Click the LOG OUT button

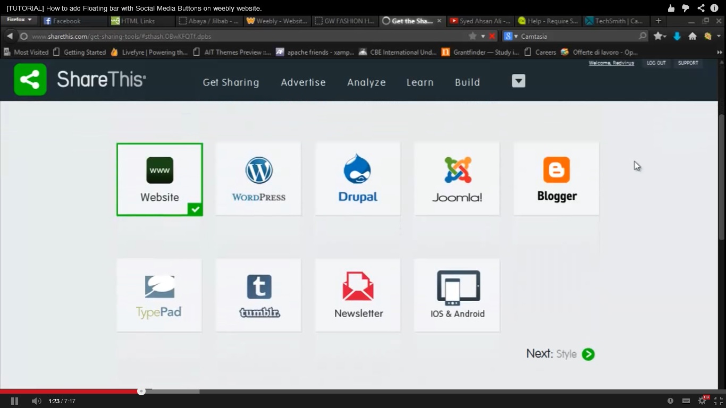656,63
